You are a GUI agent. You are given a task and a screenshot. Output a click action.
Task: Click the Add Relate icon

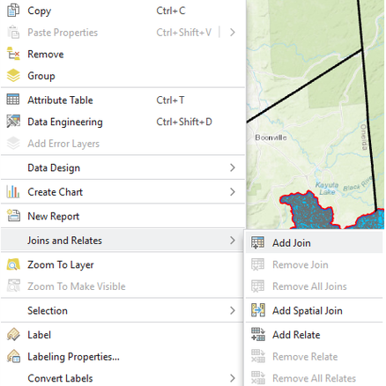point(258,335)
